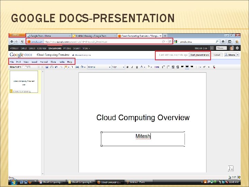Reload the page with the refresh icon
The height and width of the screenshot is (187, 249).
(x=170, y=42)
